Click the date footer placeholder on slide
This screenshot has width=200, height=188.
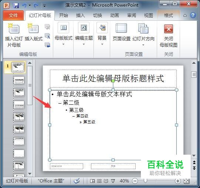[67, 166]
